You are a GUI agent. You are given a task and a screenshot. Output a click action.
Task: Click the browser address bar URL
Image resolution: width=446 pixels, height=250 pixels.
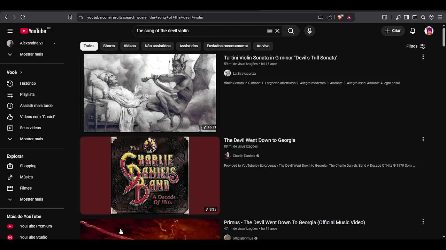coord(145,17)
